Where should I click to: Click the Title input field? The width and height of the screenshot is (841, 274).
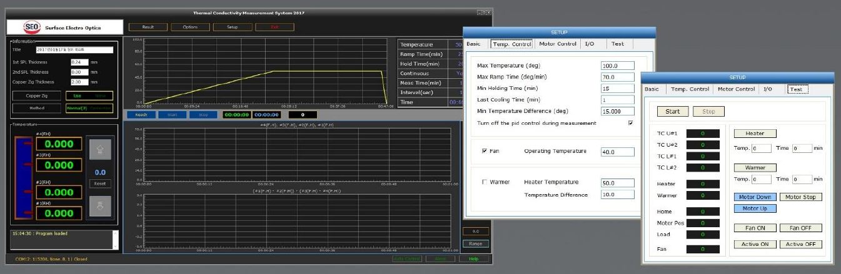74,50
